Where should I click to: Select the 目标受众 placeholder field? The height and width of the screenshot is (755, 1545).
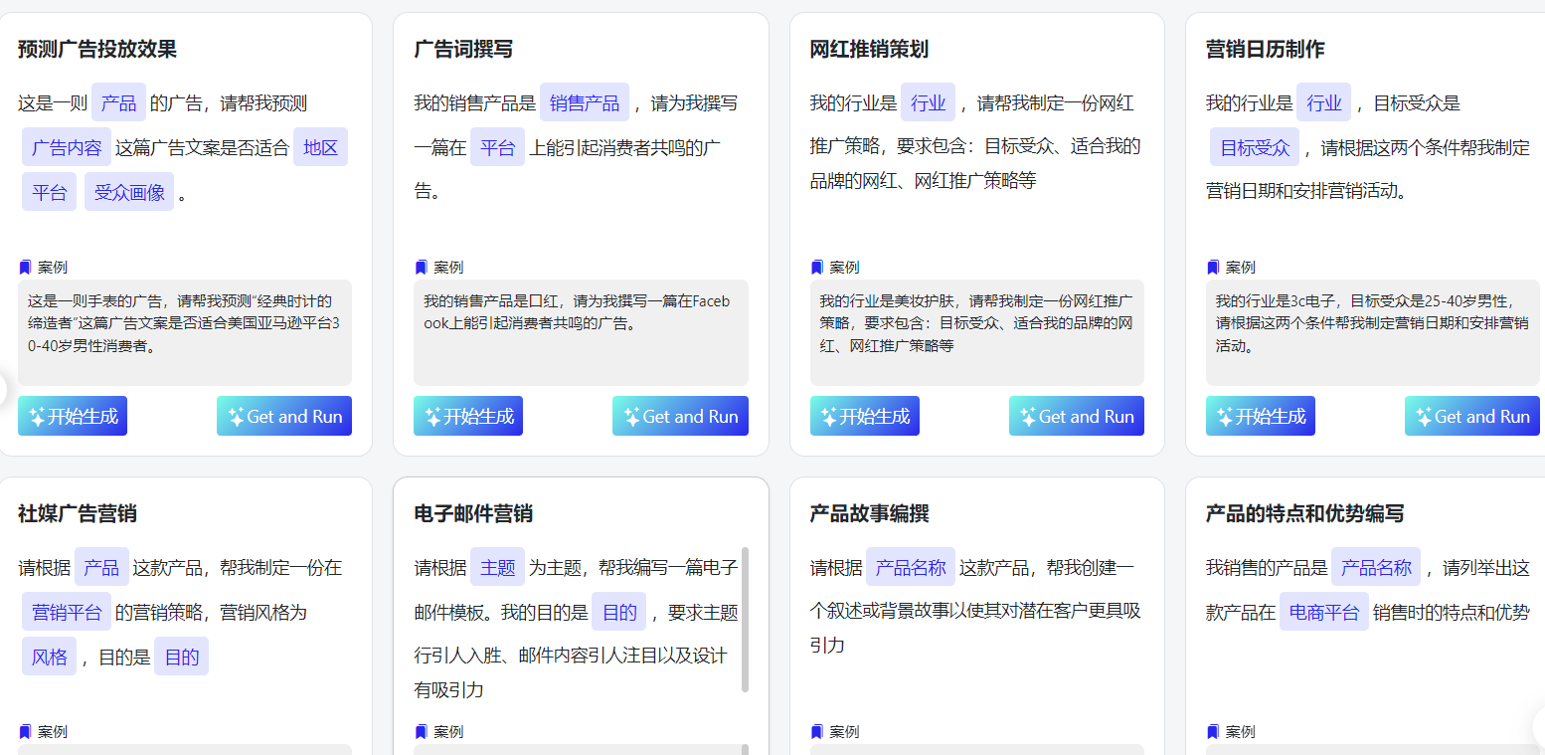coord(1255,147)
